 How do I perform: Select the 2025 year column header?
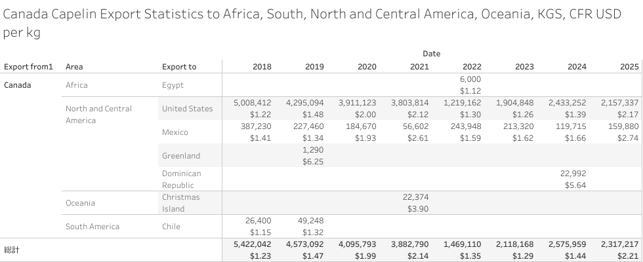[629, 67]
